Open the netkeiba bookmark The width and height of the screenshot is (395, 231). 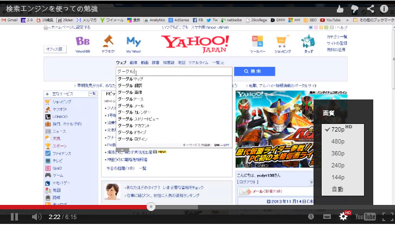click(231, 20)
